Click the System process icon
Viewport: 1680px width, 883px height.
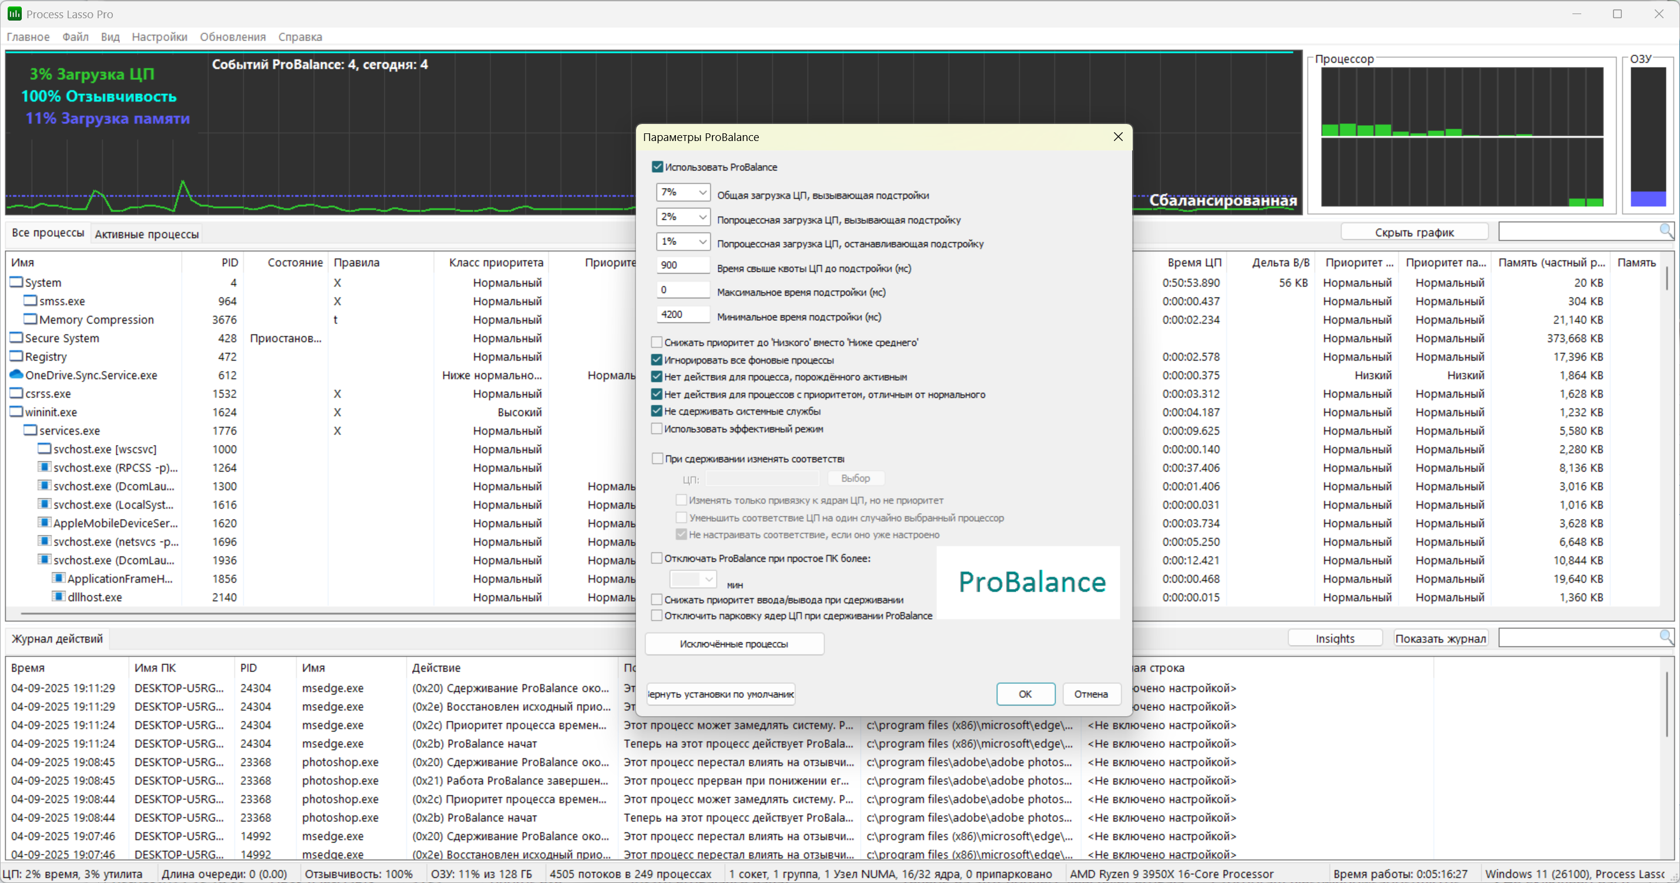coord(16,282)
